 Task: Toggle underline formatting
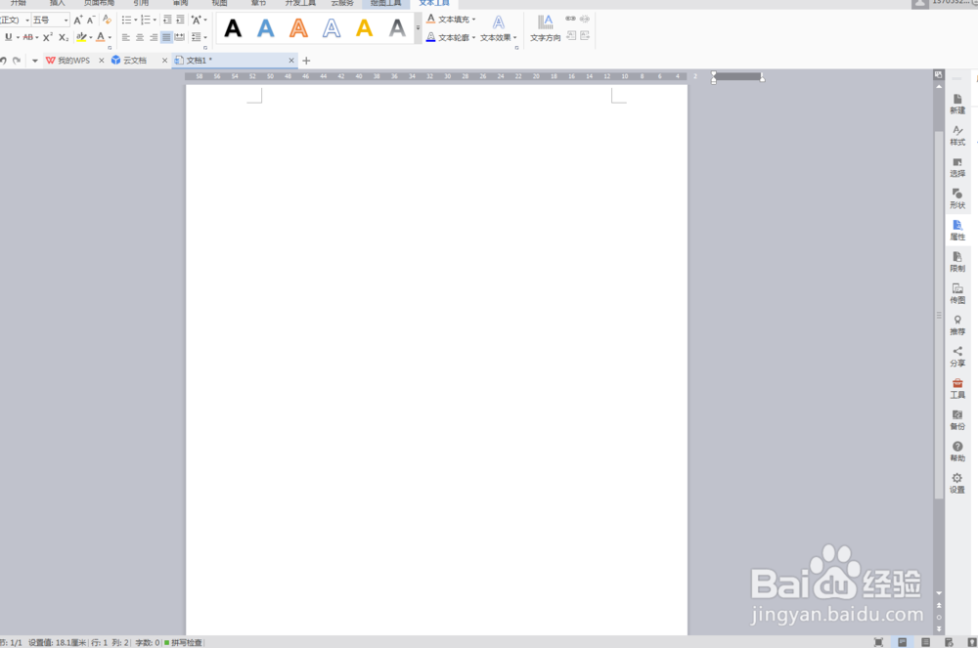click(8, 37)
